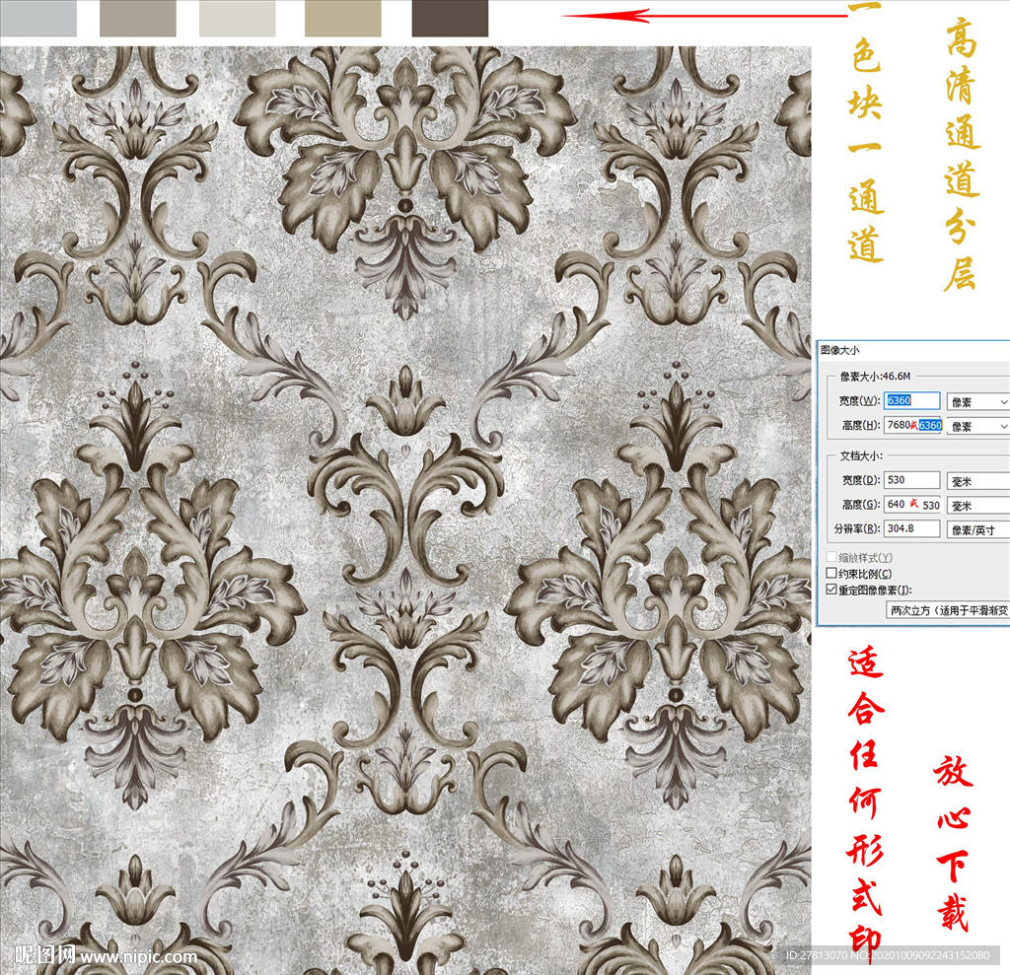The width and height of the screenshot is (1010, 975).
Task: Pick the taupe gray color swatch
Action: point(138,18)
